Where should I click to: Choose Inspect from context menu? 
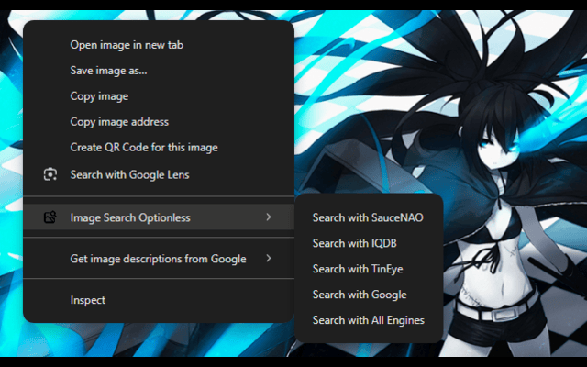click(x=159, y=300)
